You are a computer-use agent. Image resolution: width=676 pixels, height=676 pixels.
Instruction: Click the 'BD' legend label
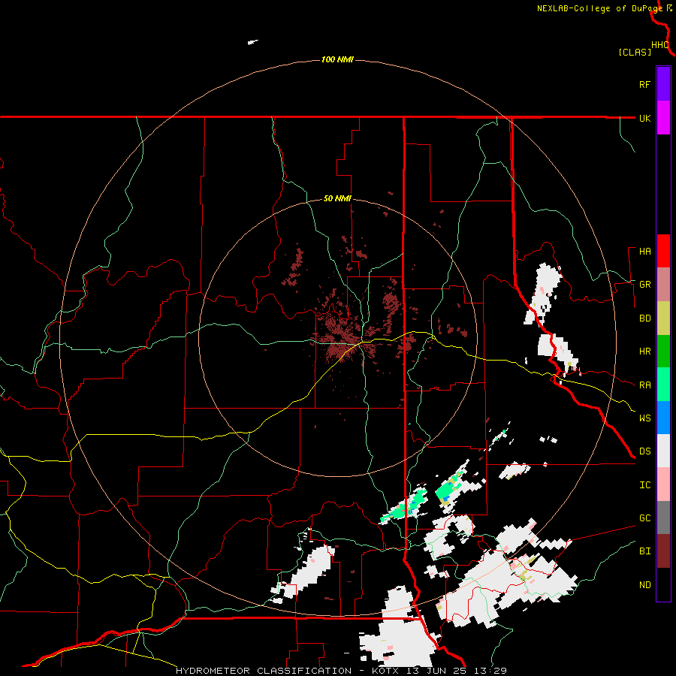tap(644, 318)
